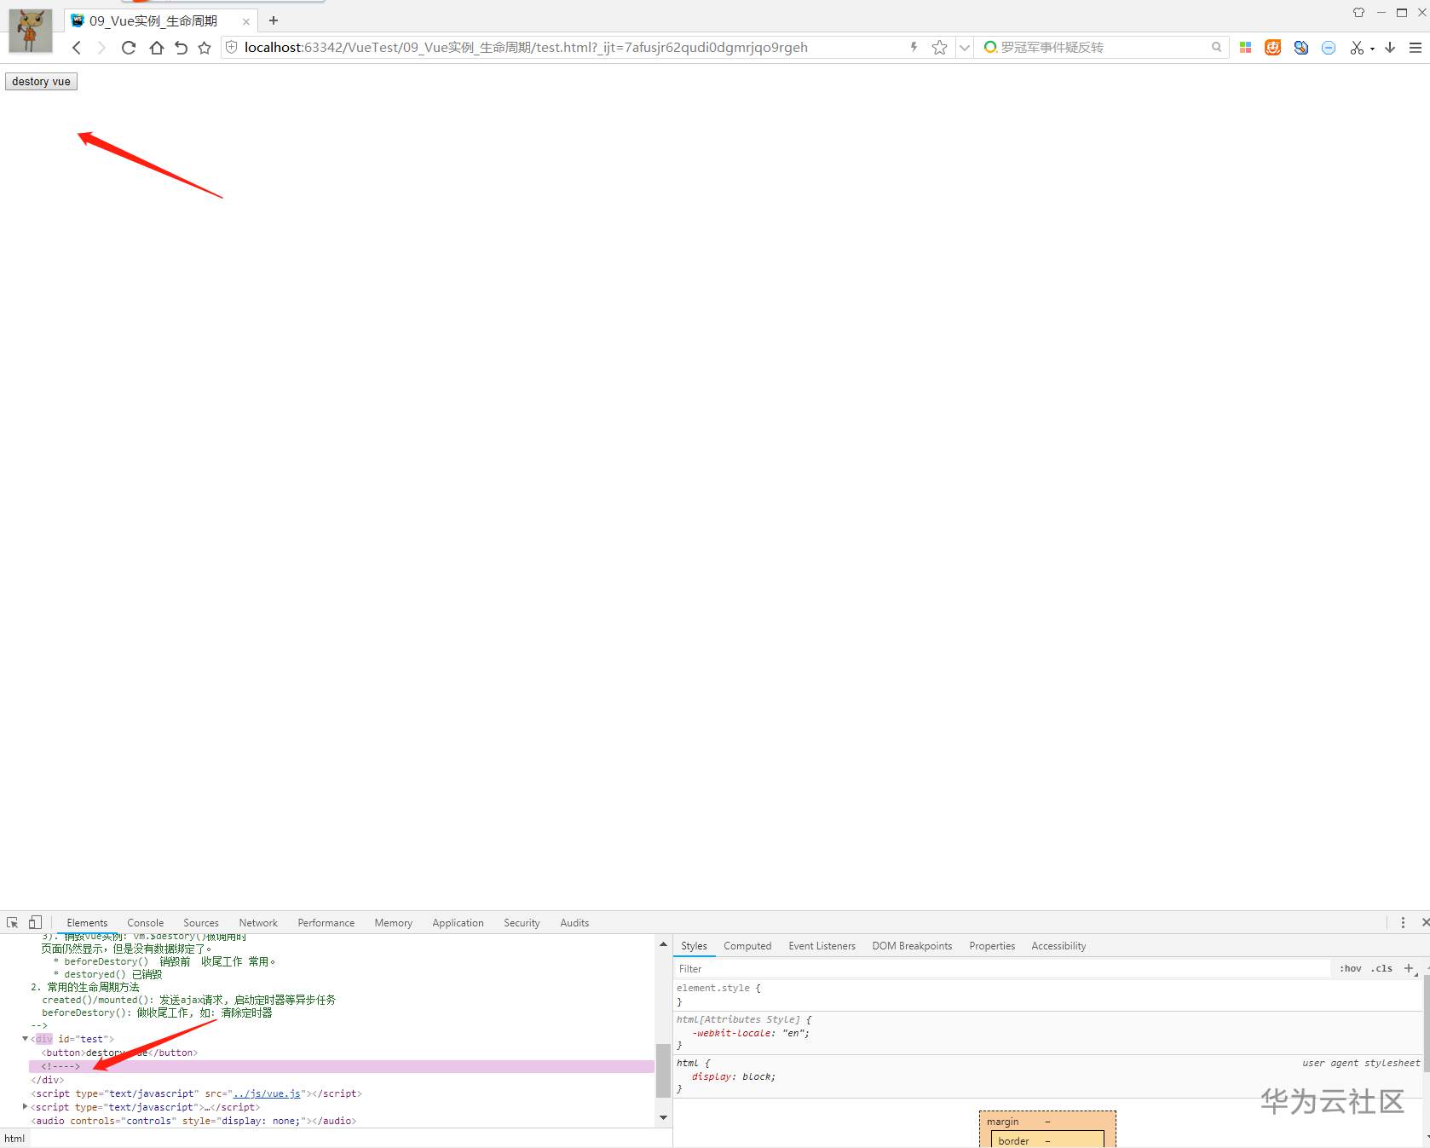This screenshot has height=1148, width=1430.
Task: Click the Elements panel scroll up arrow
Action: point(663,944)
